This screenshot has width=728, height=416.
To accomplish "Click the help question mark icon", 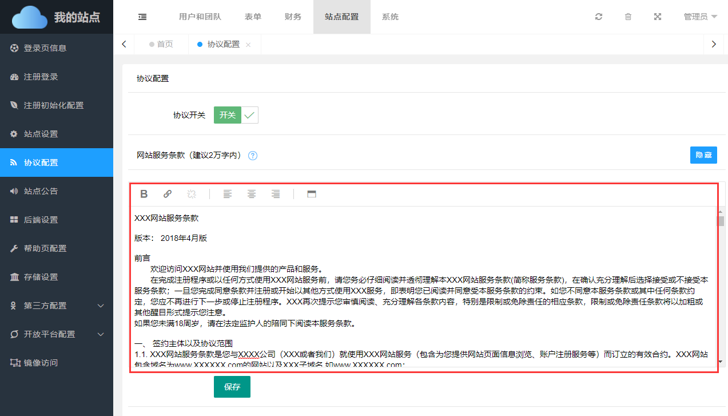I will 253,156.
